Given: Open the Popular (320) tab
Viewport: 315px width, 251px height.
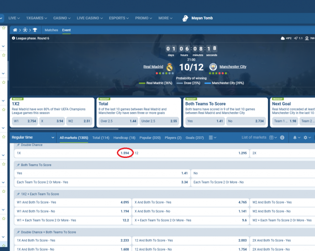Looking at the screenshot, I should click(x=150, y=138).
